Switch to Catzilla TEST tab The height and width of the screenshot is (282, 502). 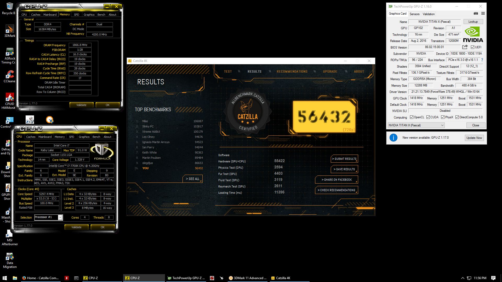click(228, 72)
